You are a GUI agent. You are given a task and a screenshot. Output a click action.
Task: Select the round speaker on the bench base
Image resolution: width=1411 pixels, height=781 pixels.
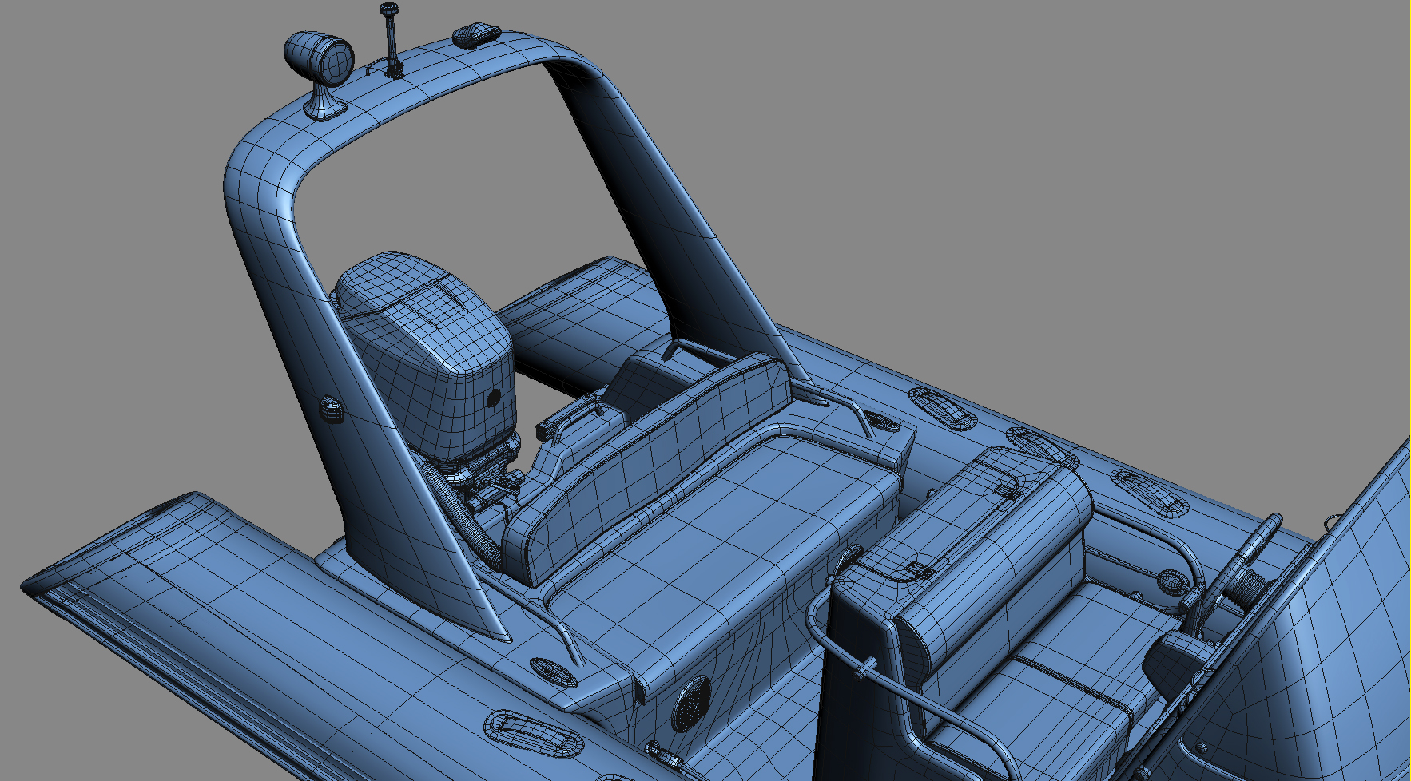(691, 703)
